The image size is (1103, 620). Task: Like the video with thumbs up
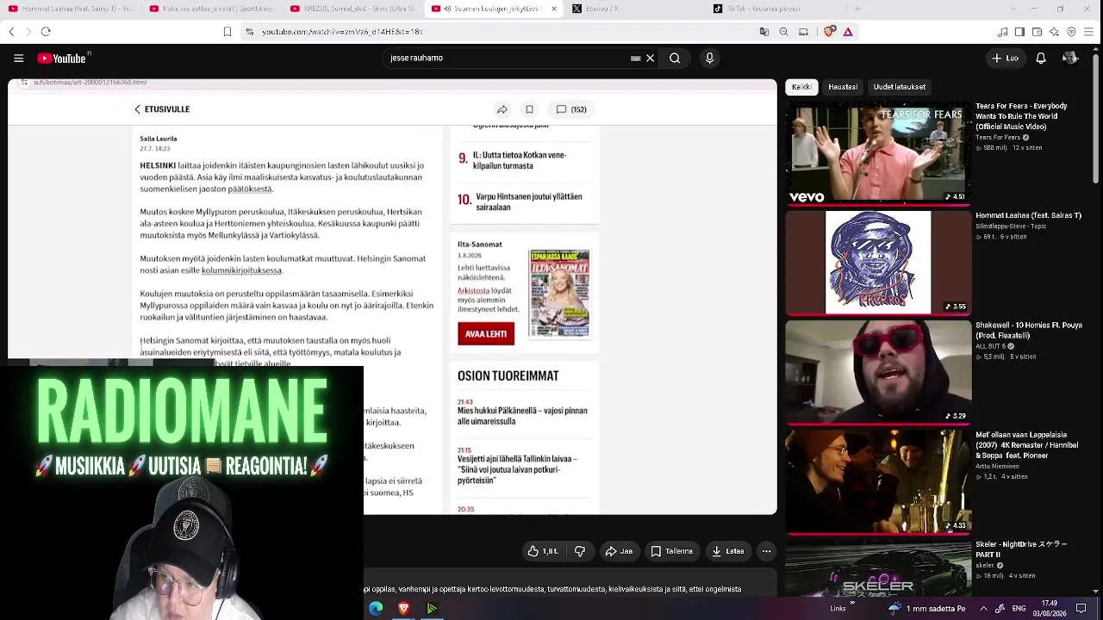click(x=543, y=551)
